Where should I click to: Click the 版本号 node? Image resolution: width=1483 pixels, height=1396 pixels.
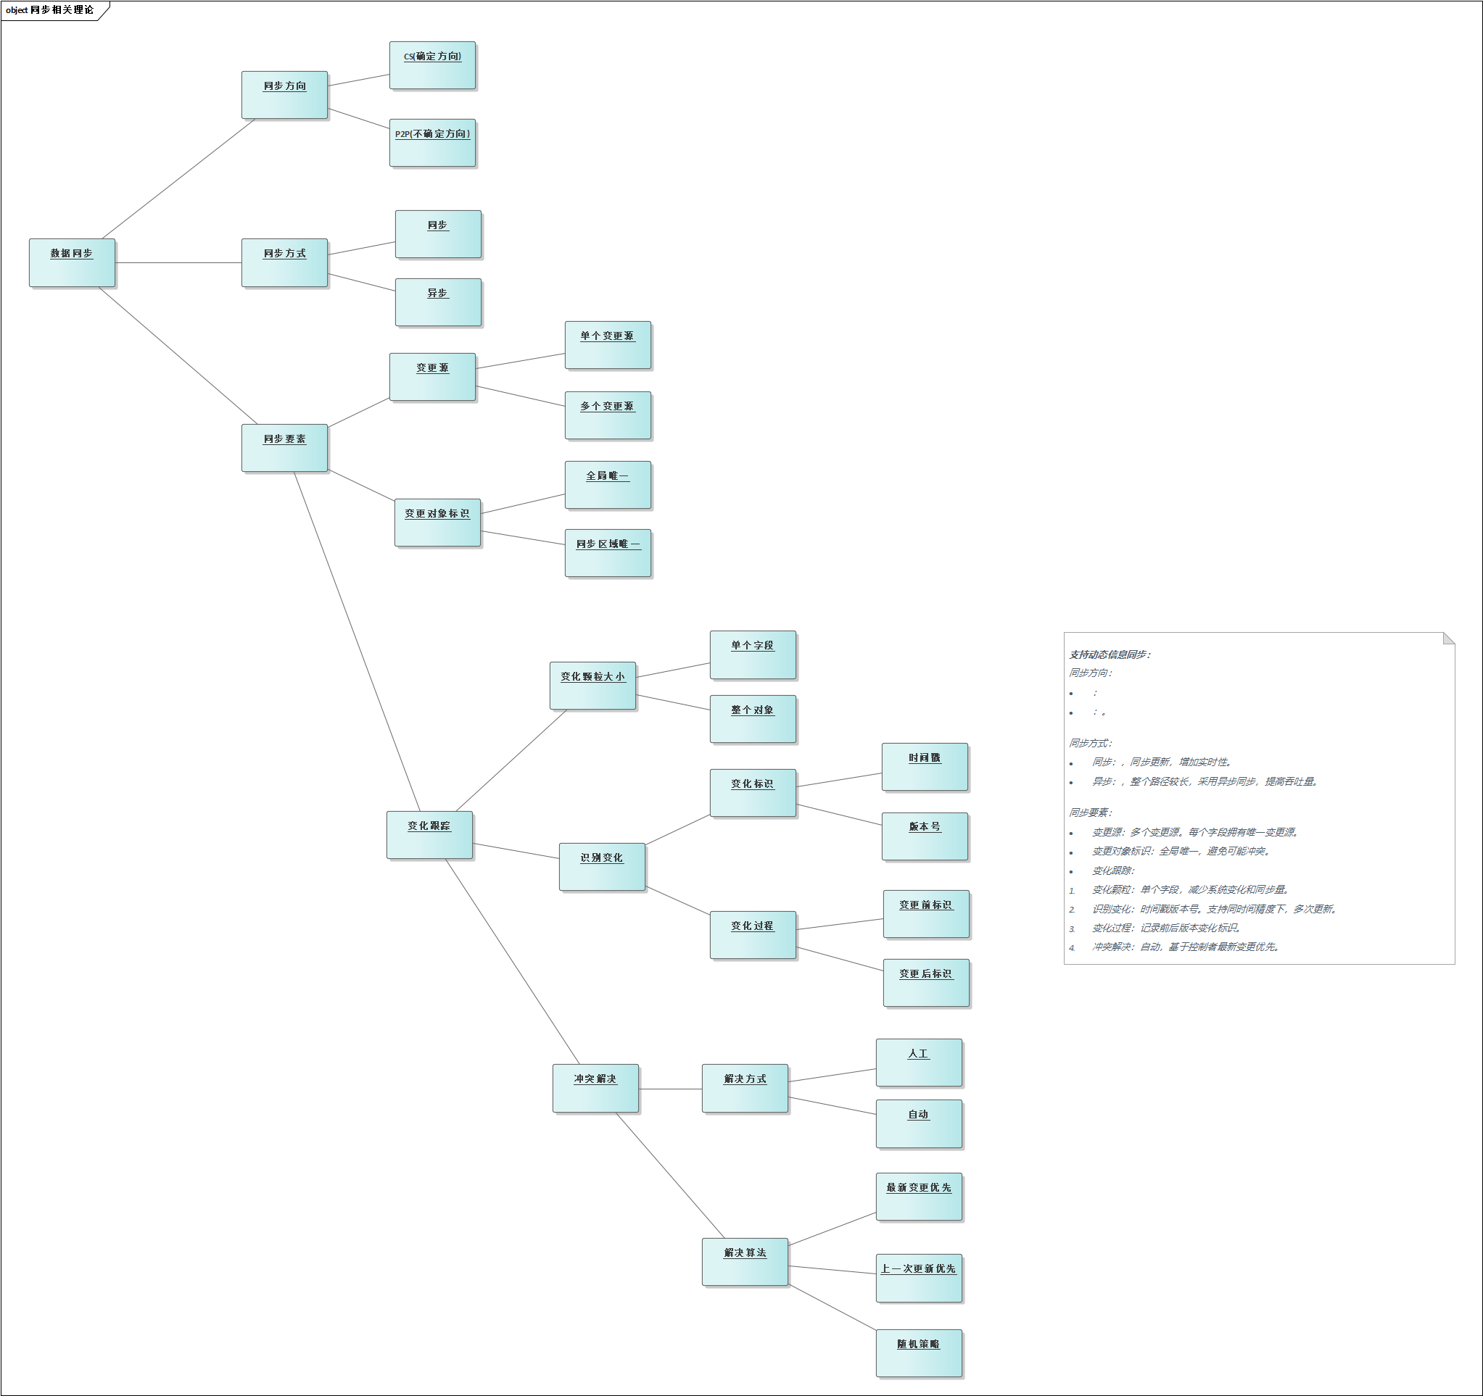coord(925,836)
